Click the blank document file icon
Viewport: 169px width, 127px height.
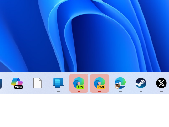[38, 83]
